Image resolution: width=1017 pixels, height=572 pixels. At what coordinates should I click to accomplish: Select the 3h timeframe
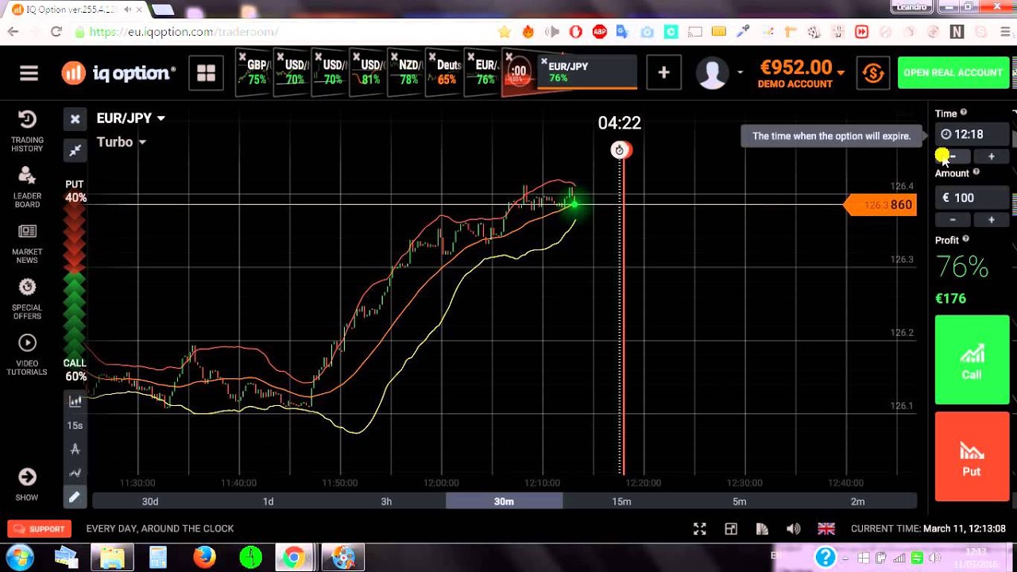pyautogui.click(x=386, y=501)
